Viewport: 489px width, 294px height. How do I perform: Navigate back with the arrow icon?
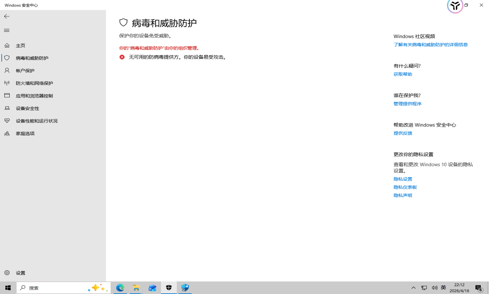[6, 16]
